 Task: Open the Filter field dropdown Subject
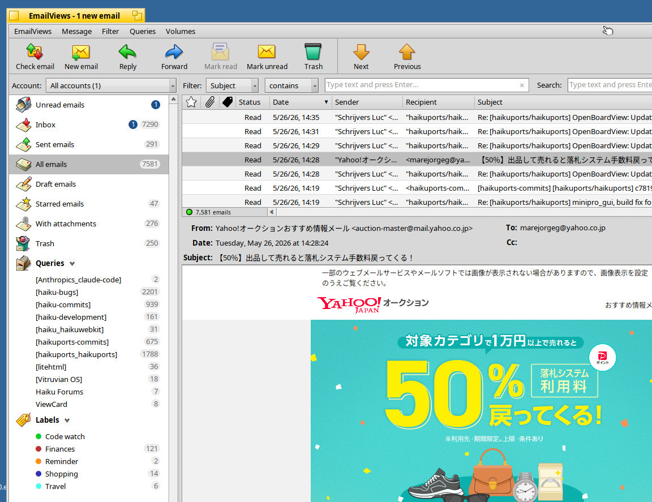pyautogui.click(x=232, y=85)
